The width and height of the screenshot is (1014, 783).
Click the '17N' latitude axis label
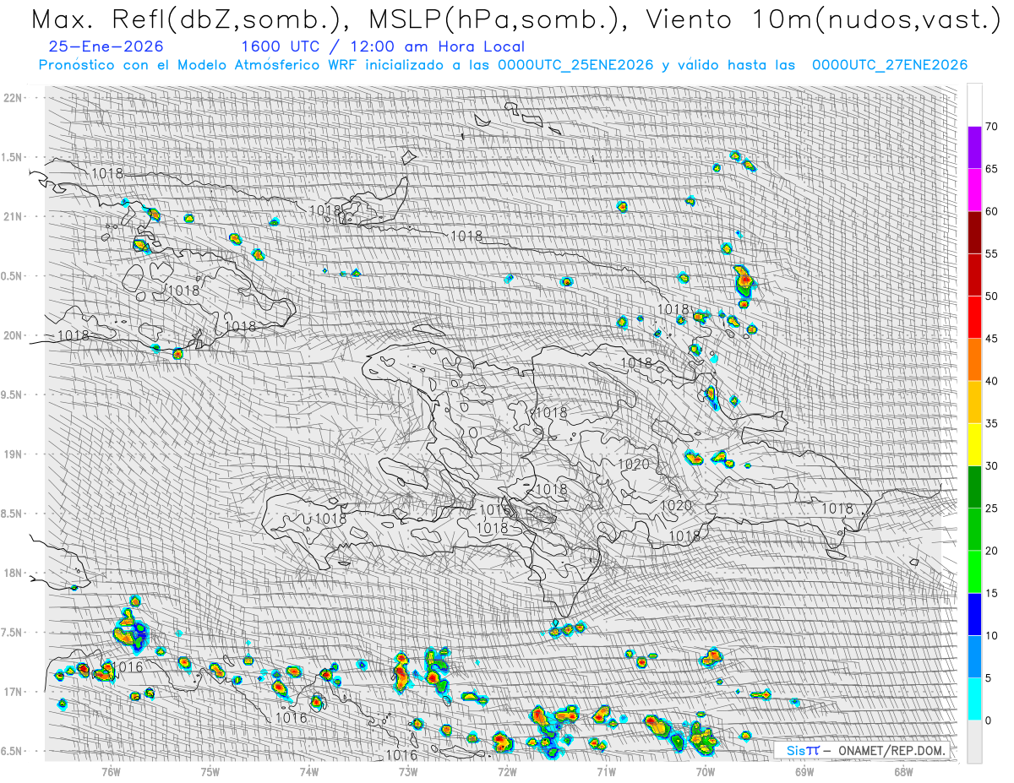[x=14, y=692]
